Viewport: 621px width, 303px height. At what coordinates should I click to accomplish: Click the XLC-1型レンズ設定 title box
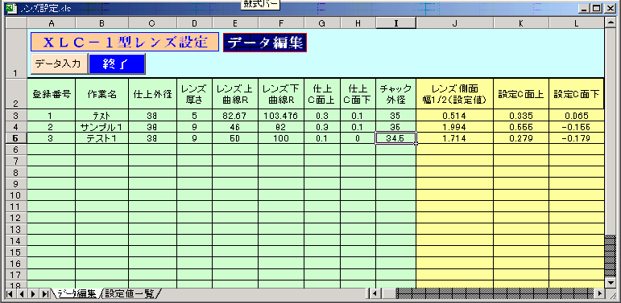[x=125, y=42]
